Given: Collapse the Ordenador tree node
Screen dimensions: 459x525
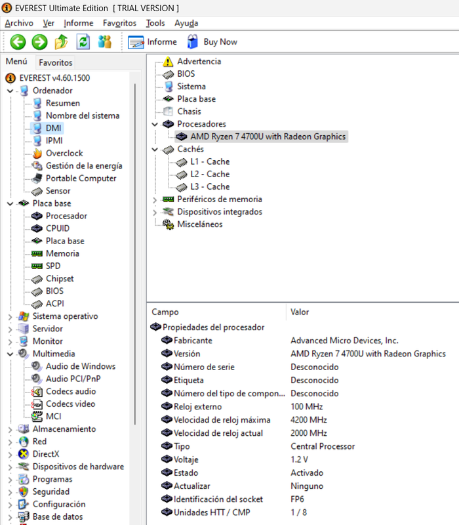Looking at the screenshot, I should point(10,91).
